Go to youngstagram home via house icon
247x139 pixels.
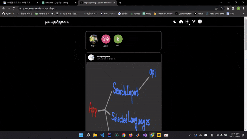click(181, 22)
